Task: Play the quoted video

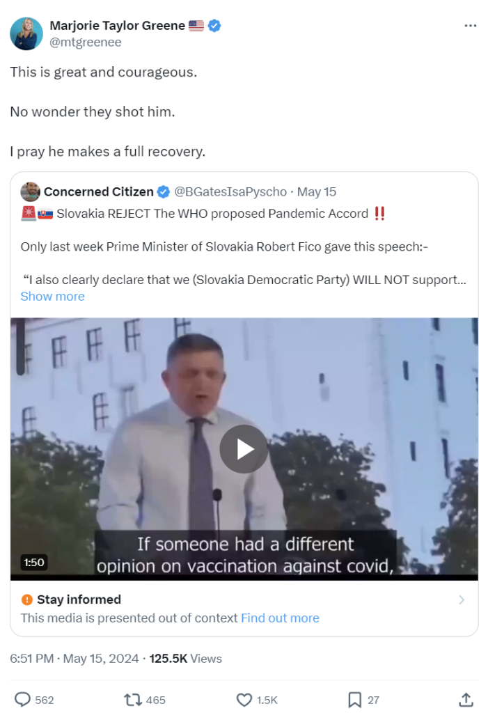Action: [244, 449]
